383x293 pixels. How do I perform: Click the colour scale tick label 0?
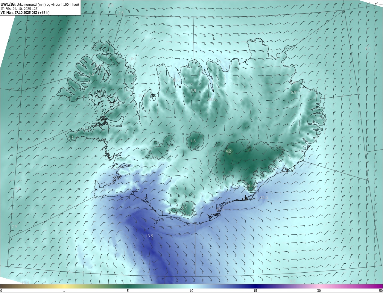1,291
